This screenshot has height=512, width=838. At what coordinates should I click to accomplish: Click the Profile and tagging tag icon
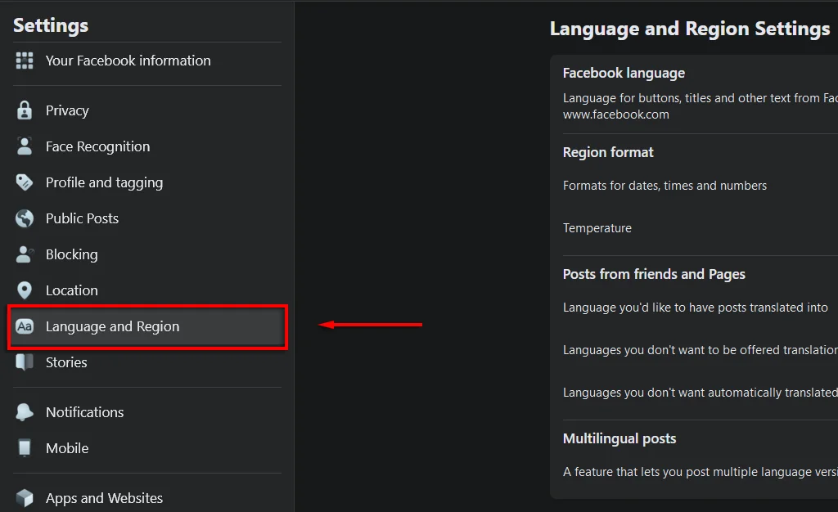tap(25, 182)
